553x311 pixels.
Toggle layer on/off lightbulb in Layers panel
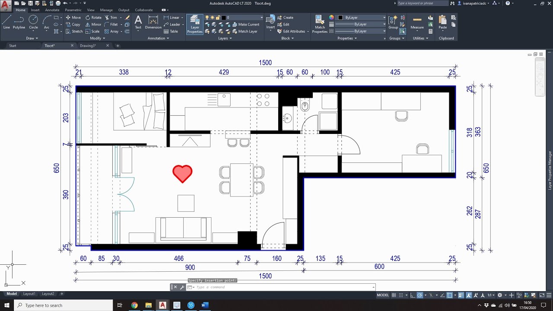(207, 18)
